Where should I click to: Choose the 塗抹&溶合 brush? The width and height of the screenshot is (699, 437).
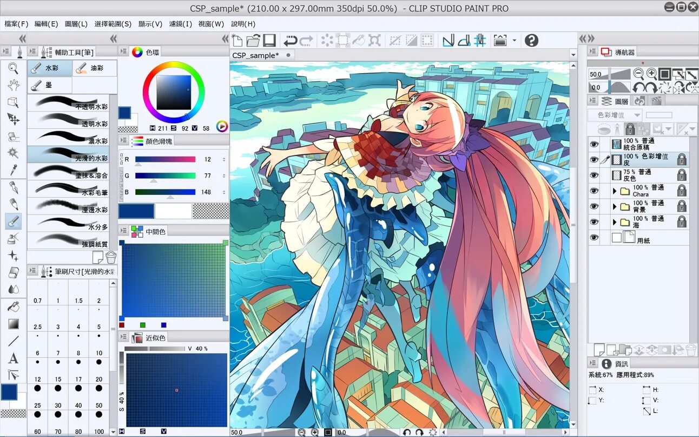coord(68,172)
